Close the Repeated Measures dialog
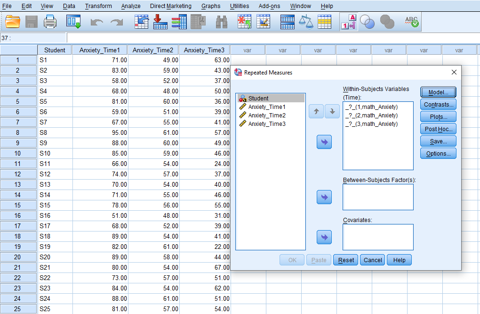The height and width of the screenshot is (314, 480). point(454,72)
